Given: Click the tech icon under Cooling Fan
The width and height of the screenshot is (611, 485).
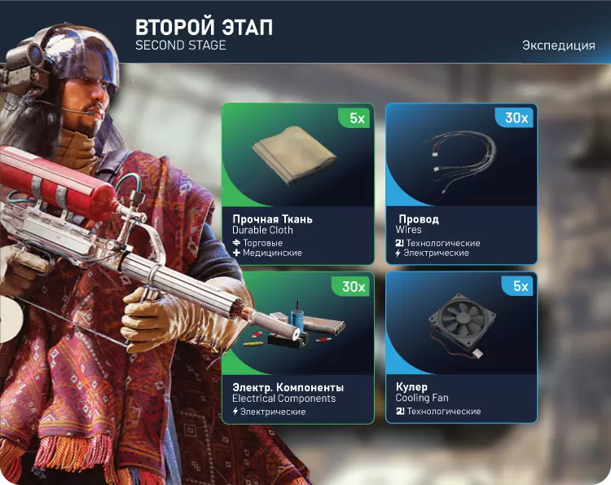Looking at the screenshot, I should point(400,411).
